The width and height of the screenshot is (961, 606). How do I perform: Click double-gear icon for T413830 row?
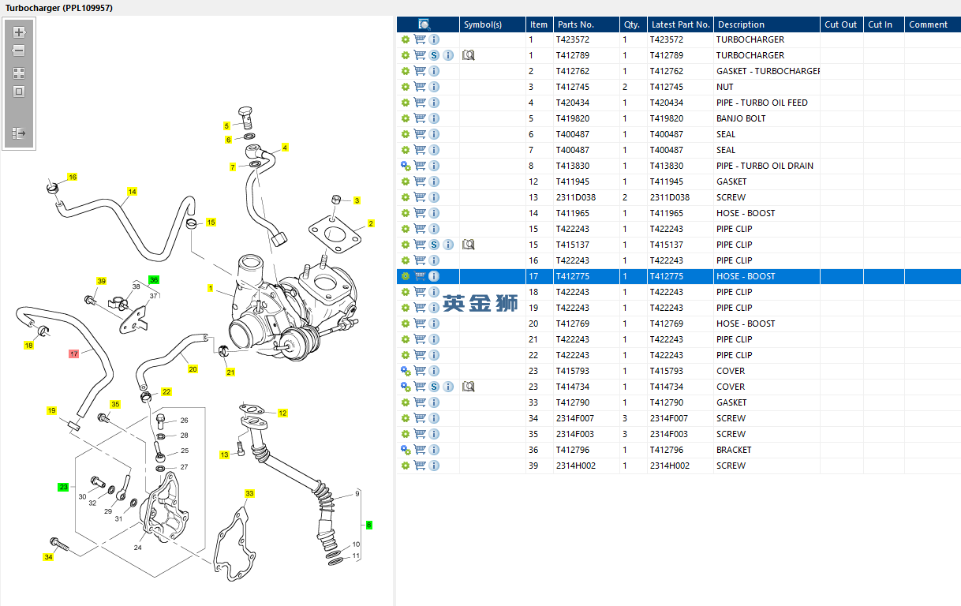click(406, 166)
